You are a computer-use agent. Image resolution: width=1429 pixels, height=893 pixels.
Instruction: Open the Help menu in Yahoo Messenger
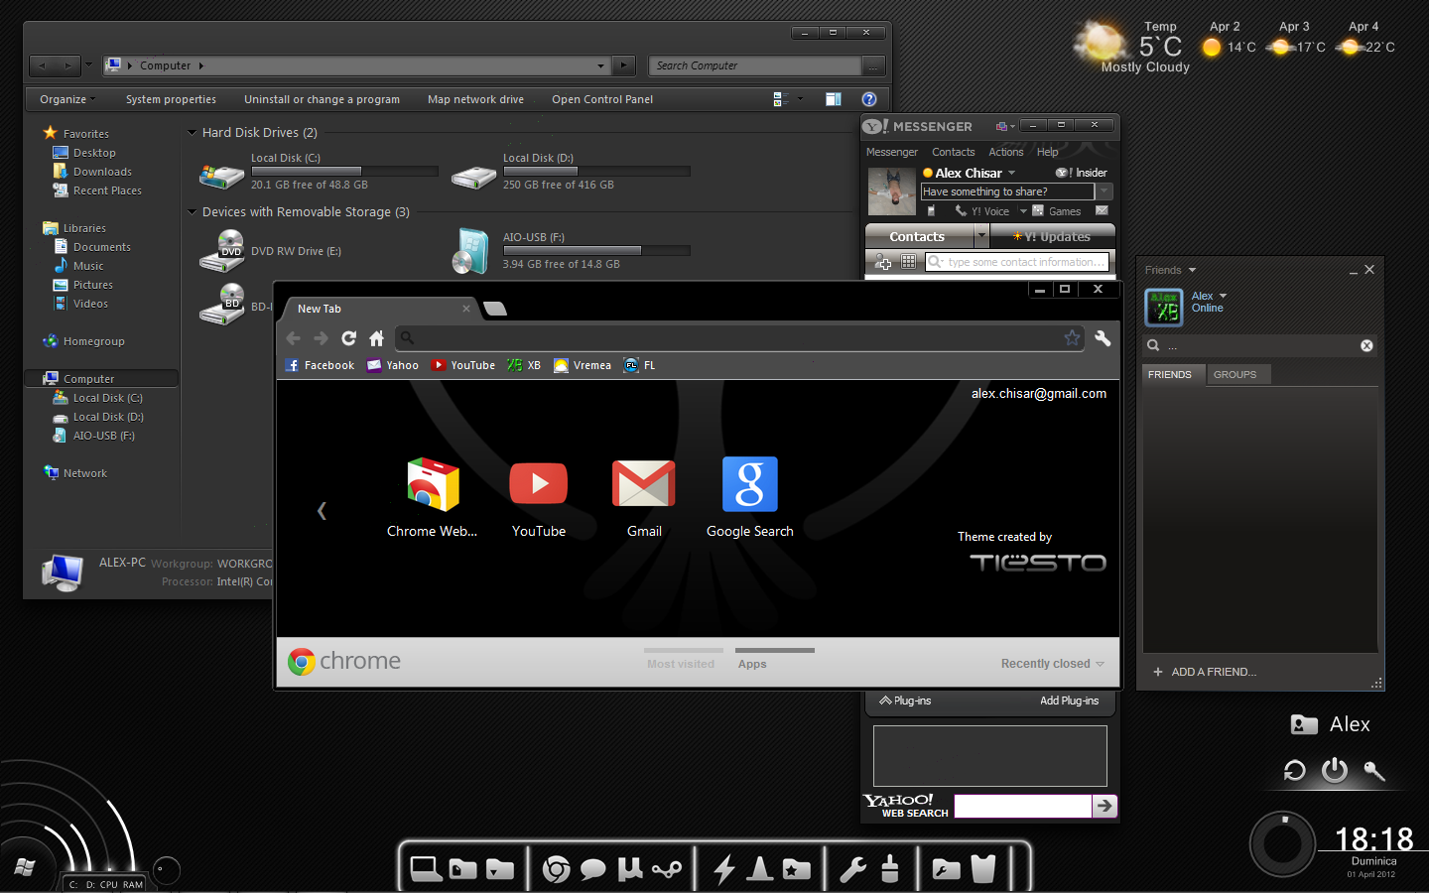point(1047,152)
